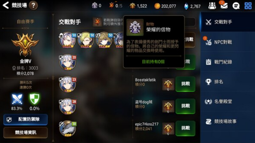Image resolution: width=255 pixels, height=143 pixels.
Task: Tap the guild banner icon in top bar
Action: click(x=212, y=6)
